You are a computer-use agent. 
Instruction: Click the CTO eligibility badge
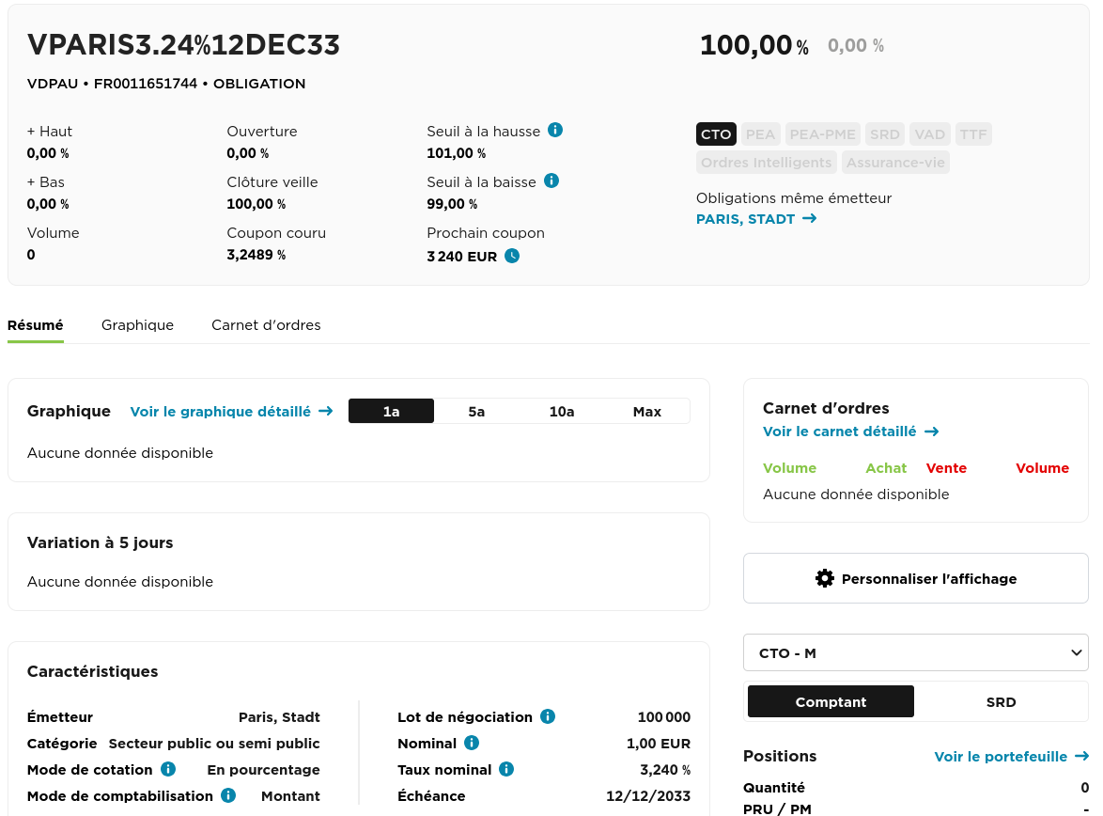tap(716, 134)
